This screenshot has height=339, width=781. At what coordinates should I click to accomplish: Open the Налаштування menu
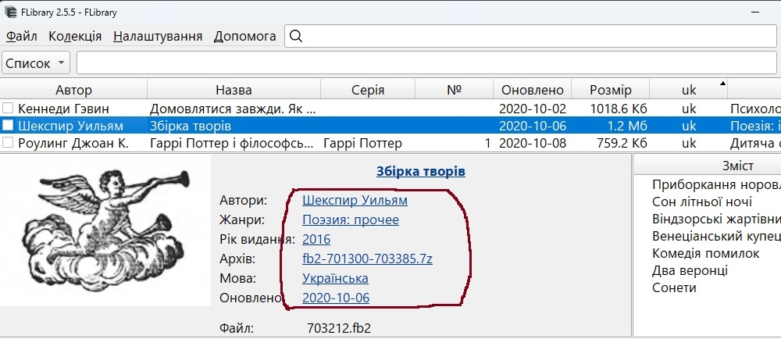tap(158, 37)
